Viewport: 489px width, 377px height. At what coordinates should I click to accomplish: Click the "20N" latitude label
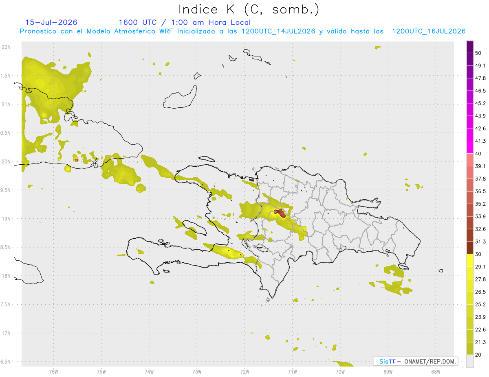coord(7,161)
